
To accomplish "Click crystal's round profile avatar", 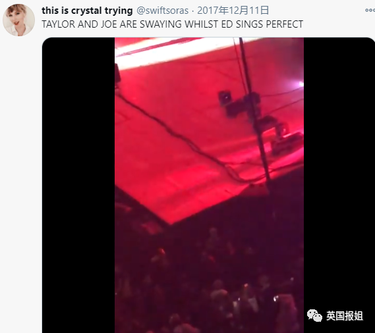I will pyautogui.click(x=18, y=20).
